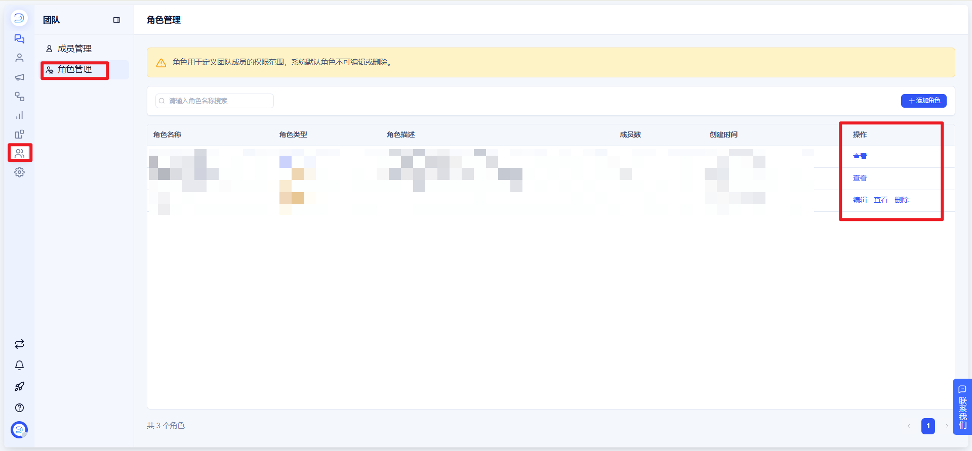Click 查看 in the third role row
Viewport: 972px width, 451px height.
pos(880,200)
